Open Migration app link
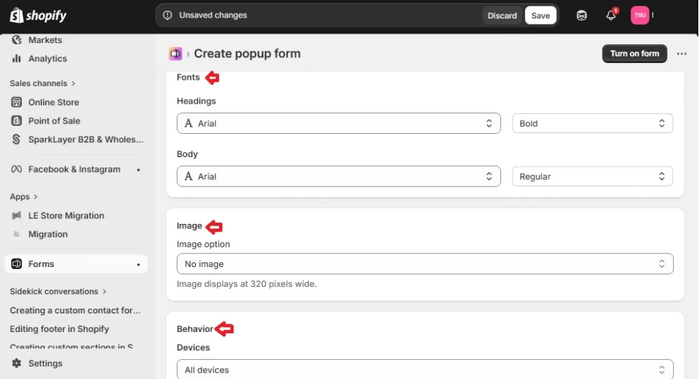The height and width of the screenshot is (379, 699). pos(48,234)
